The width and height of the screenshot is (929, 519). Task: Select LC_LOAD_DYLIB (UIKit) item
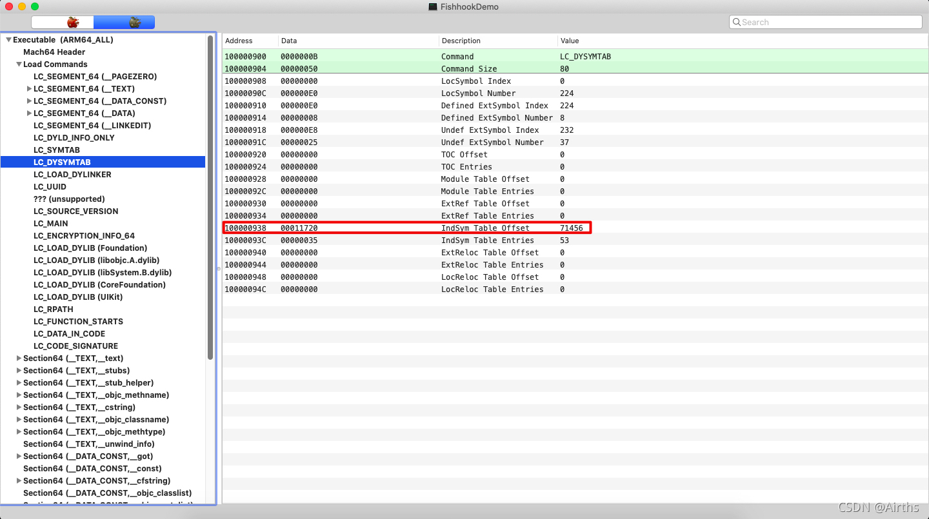(78, 297)
